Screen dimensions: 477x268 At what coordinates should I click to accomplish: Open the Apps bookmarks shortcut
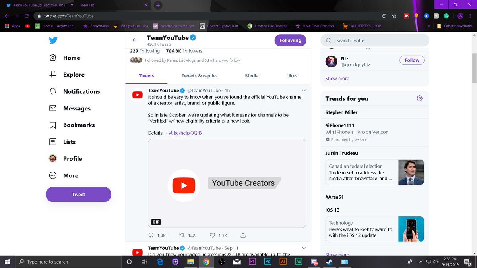12,26
